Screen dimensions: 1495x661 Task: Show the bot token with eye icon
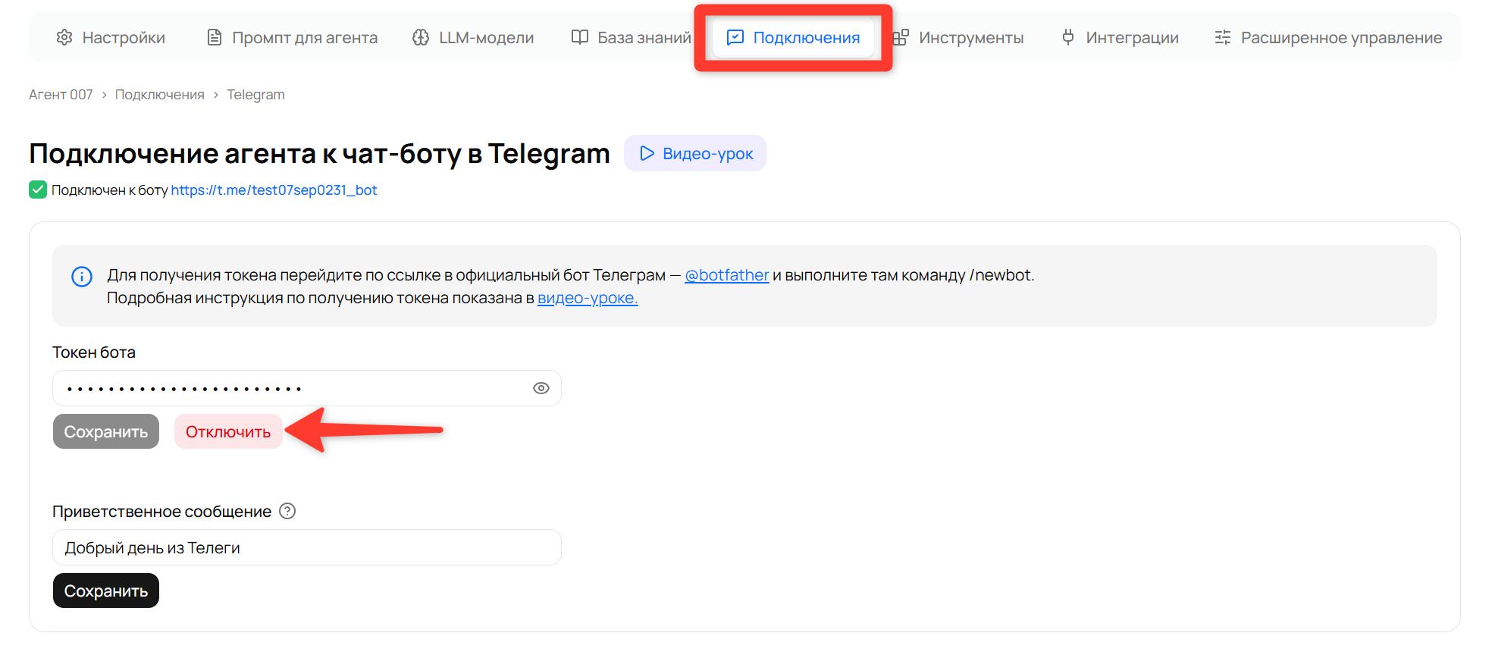tap(541, 388)
